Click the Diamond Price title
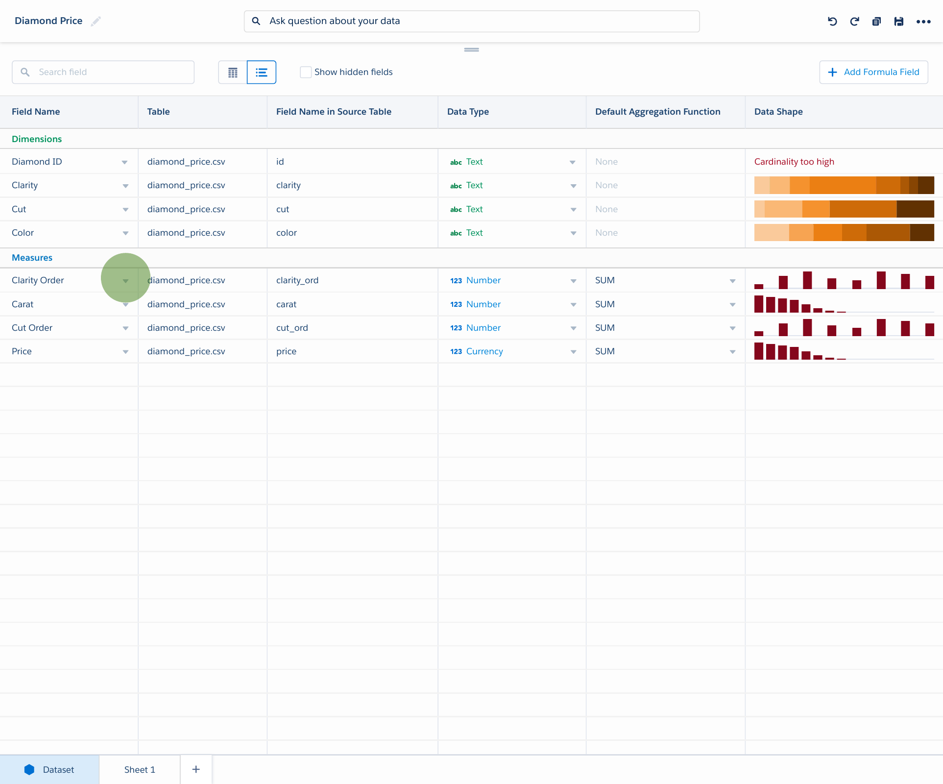Viewport: 943px width, 784px height. 48,21
